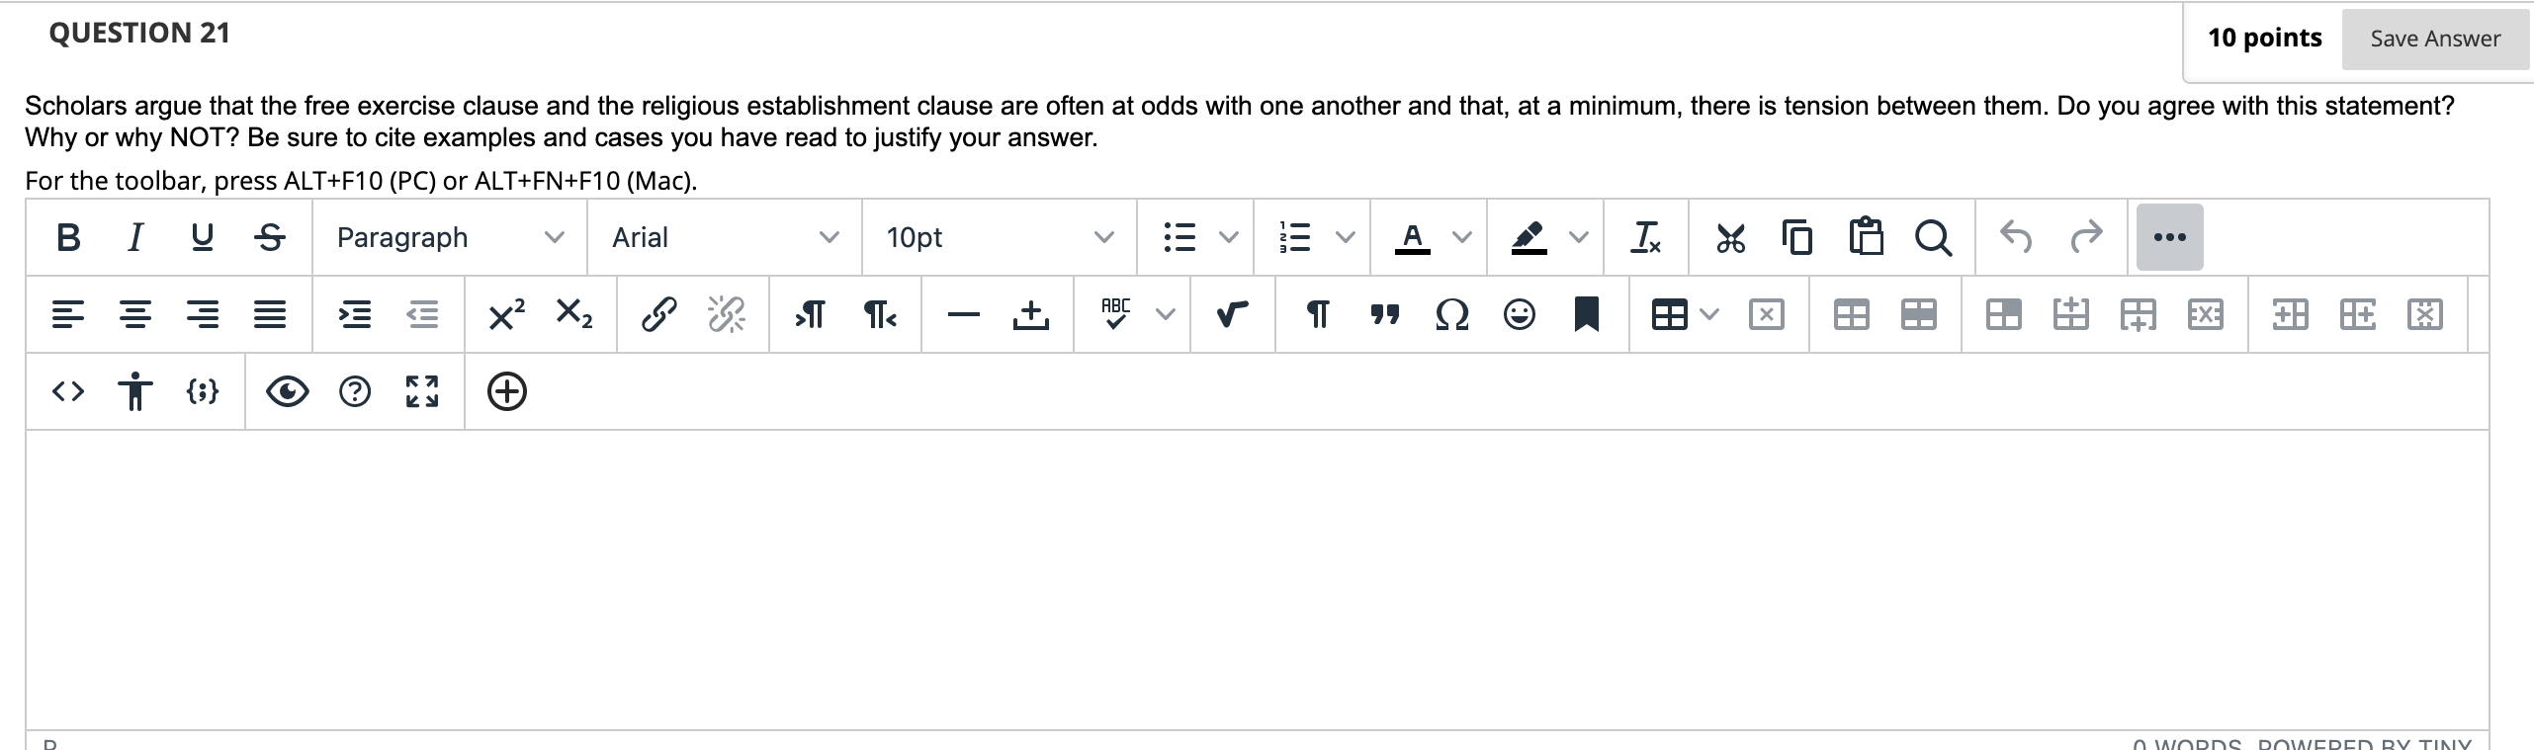Open the highlight color picker arrow
Screen dimensions: 2534x750
[x=1579, y=237]
